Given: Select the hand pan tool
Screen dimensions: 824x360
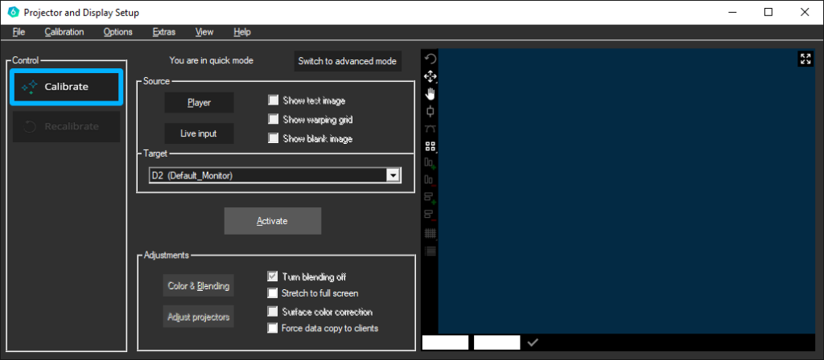Looking at the screenshot, I should 430,93.
